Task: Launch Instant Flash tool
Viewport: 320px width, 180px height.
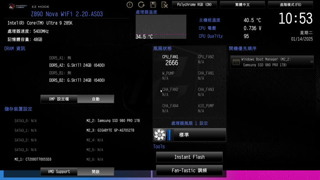Action: pos(190,157)
